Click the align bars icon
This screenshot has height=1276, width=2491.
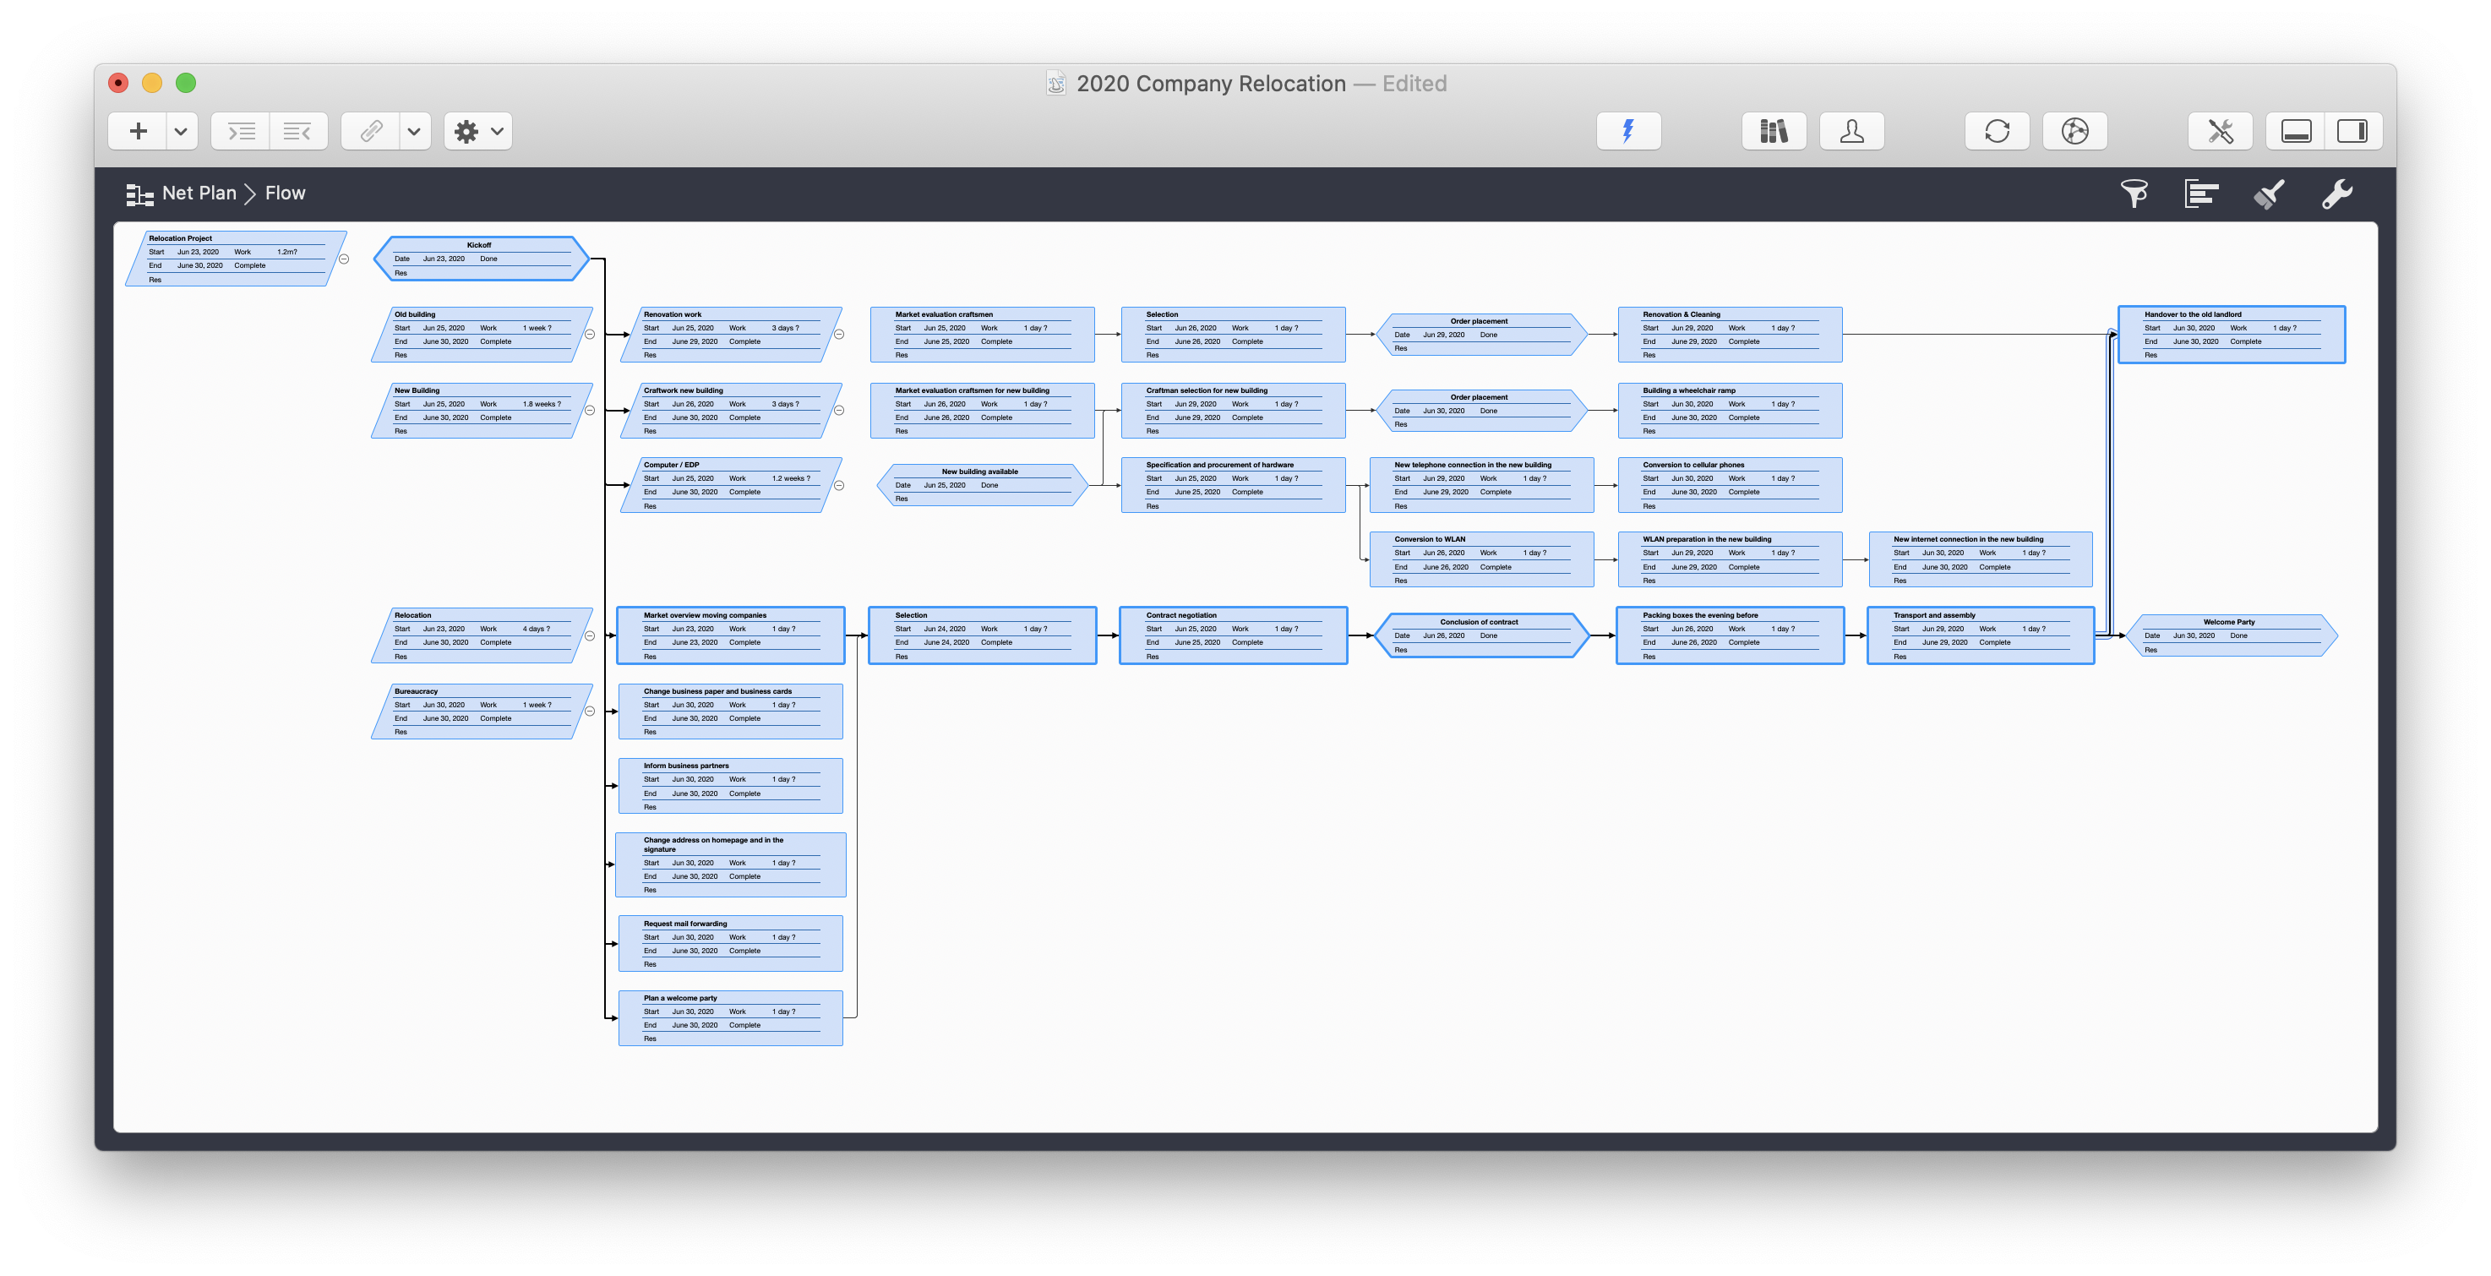(2201, 194)
